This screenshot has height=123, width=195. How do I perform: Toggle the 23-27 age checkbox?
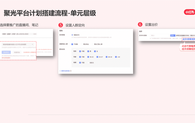[97, 57]
